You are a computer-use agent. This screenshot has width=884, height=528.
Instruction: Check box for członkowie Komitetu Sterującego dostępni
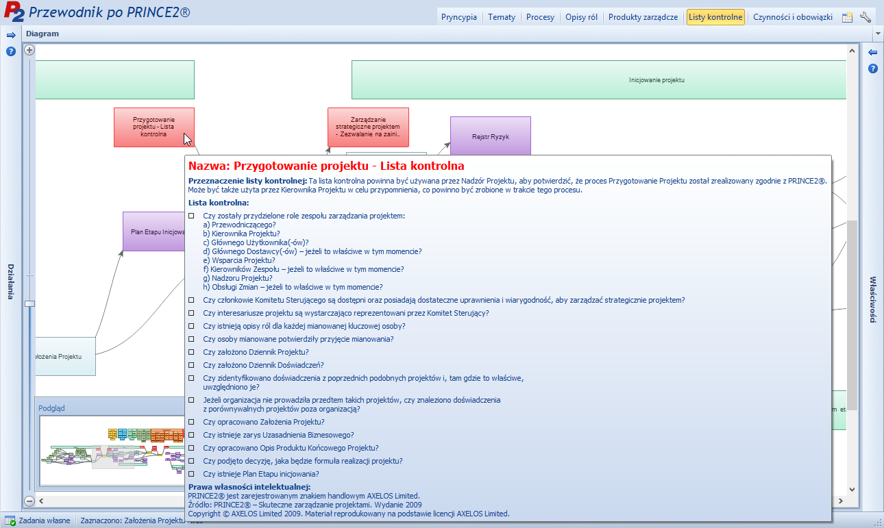pos(191,300)
